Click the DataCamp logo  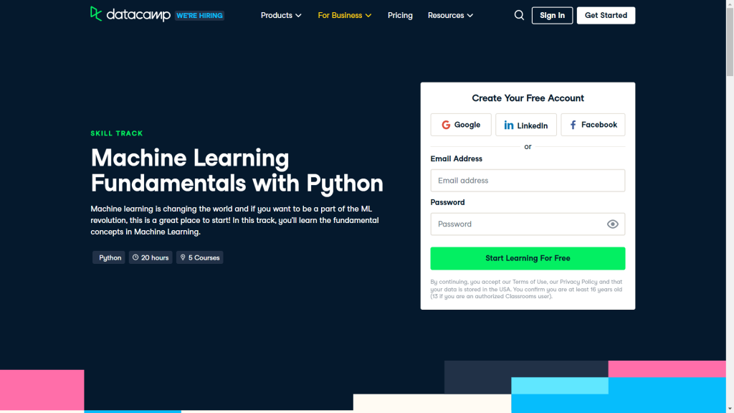tap(130, 14)
